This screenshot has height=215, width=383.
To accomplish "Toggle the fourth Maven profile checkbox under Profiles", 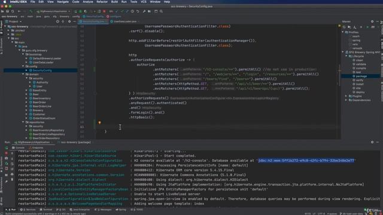I will click(x=350, y=48).
